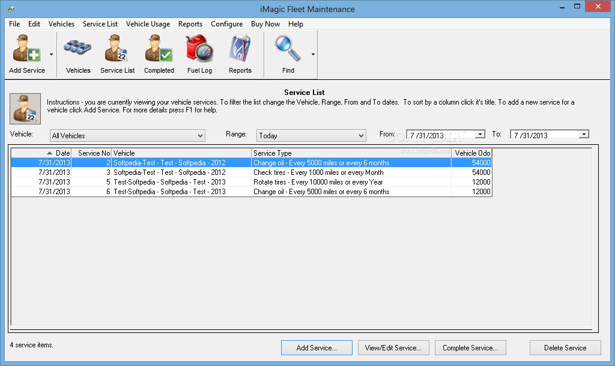Sort by the Service Type column header

coord(351,153)
